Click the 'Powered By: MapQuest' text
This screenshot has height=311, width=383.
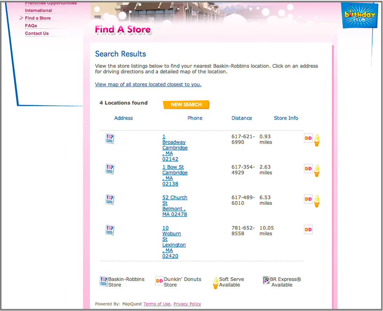[x=118, y=304]
